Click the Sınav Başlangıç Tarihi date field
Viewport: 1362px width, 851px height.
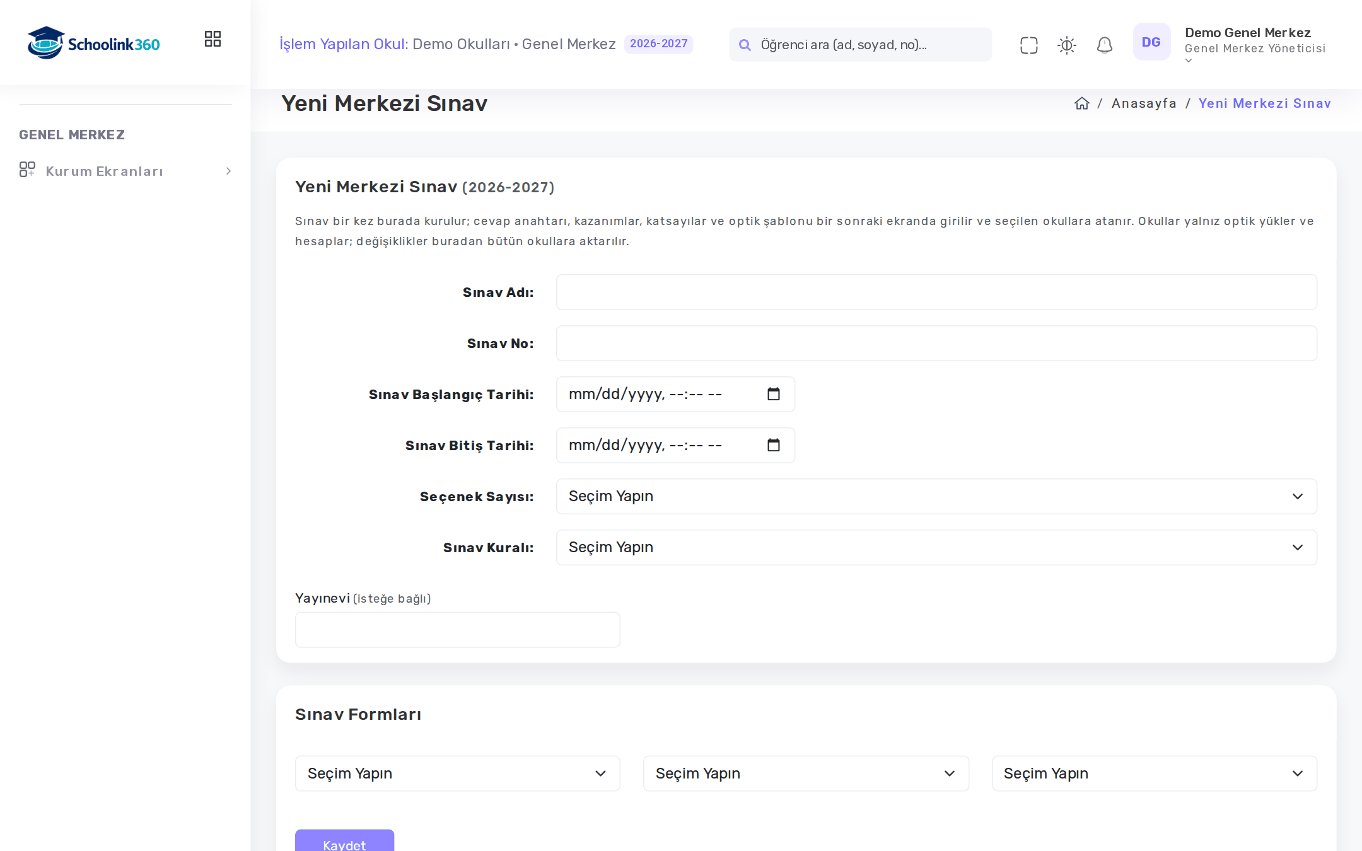(675, 394)
